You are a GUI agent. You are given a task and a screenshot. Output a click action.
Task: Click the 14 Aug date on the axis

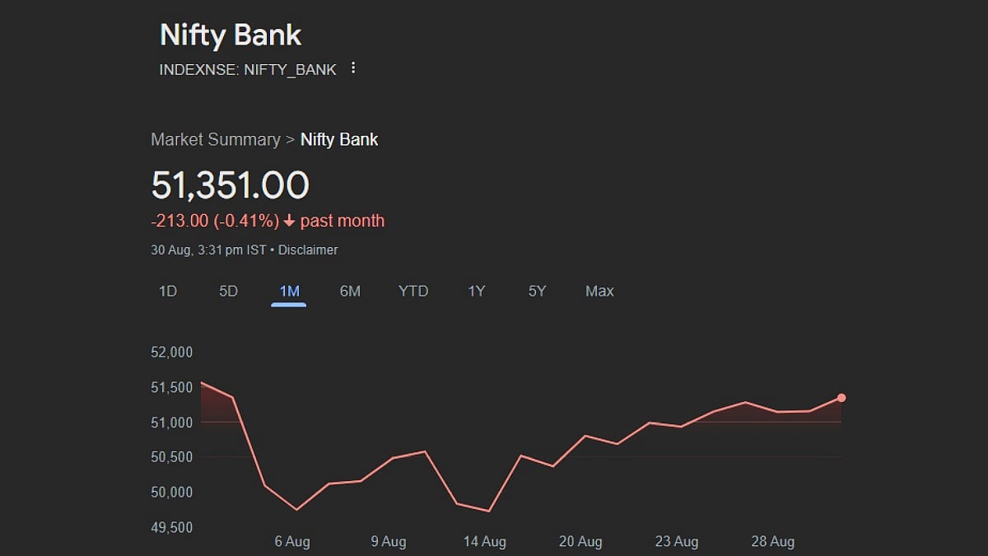[484, 541]
